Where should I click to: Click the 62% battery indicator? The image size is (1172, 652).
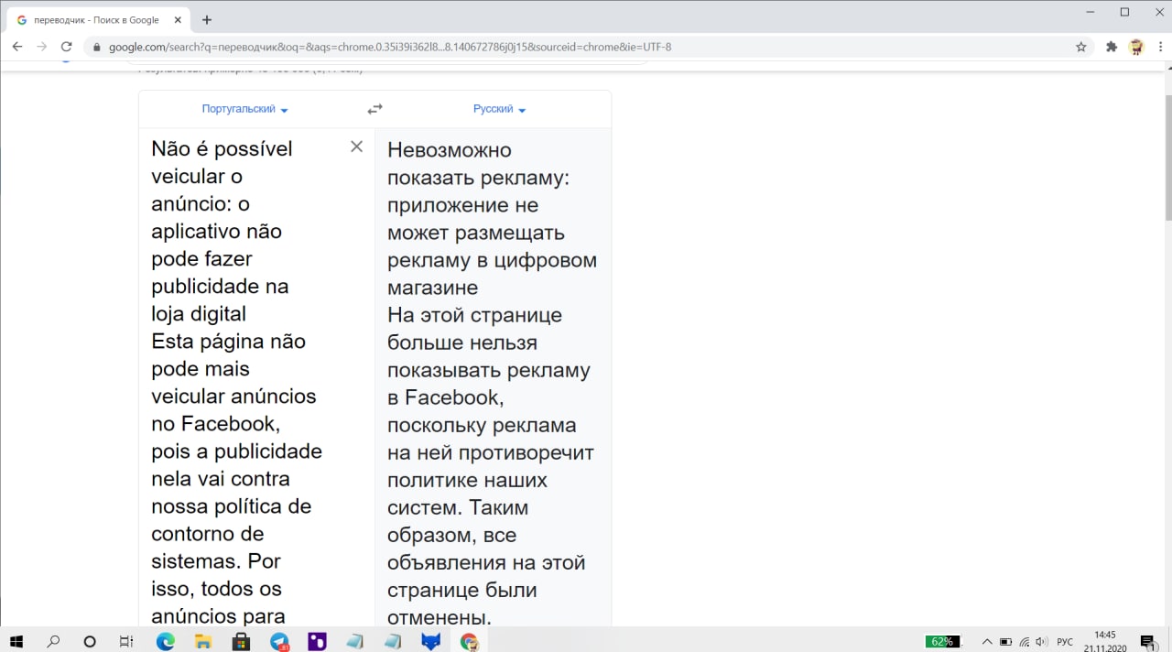pyautogui.click(x=943, y=642)
